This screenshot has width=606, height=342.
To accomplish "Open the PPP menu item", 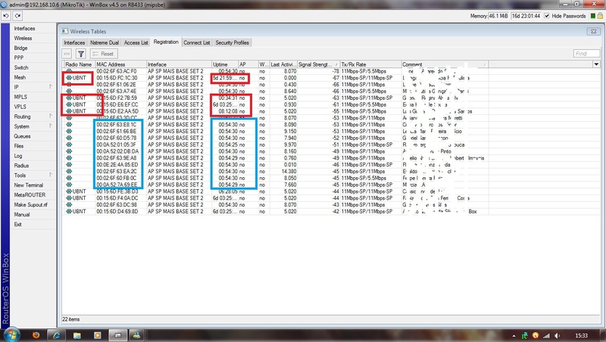I will tap(19, 58).
